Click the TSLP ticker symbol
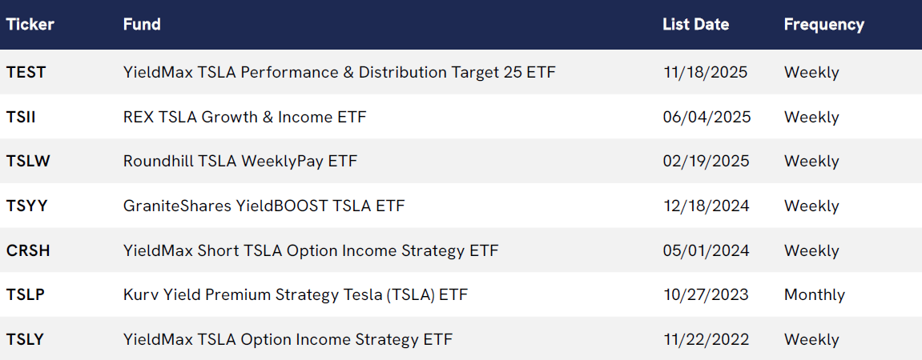This screenshot has height=360, width=922. (x=26, y=294)
